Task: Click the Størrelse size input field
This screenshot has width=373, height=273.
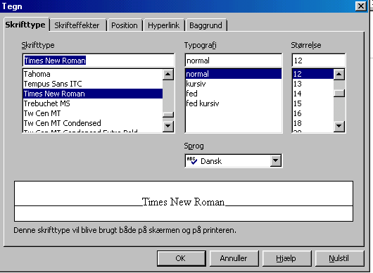Action: [318, 61]
